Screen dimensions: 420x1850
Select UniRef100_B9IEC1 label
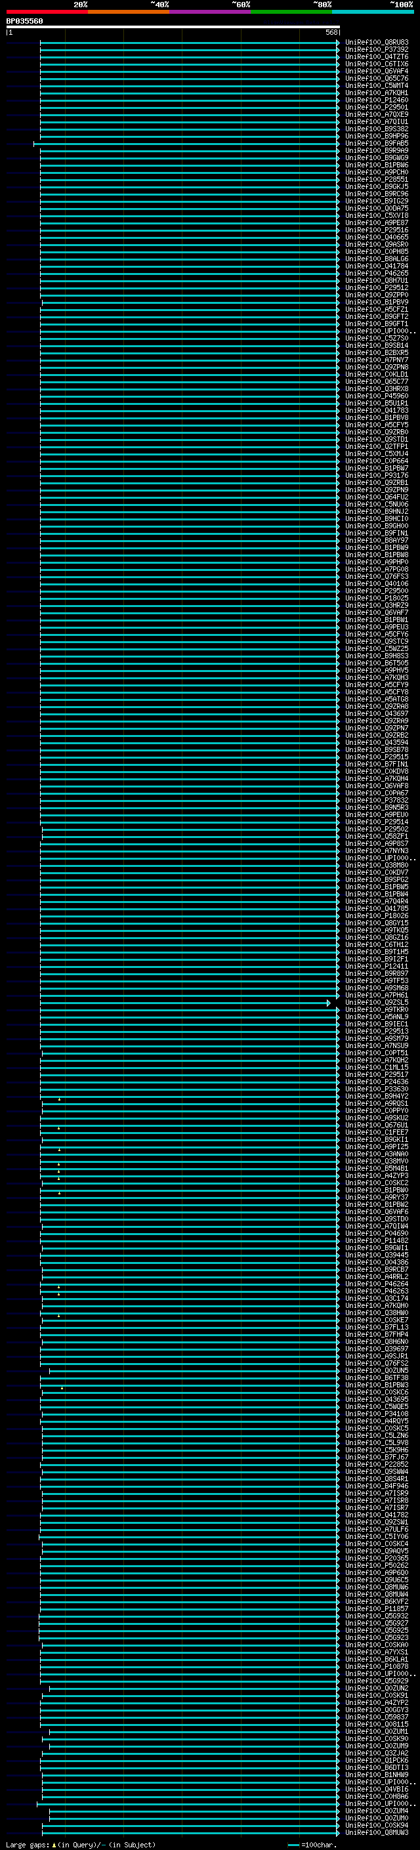(x=376, y=1023)
